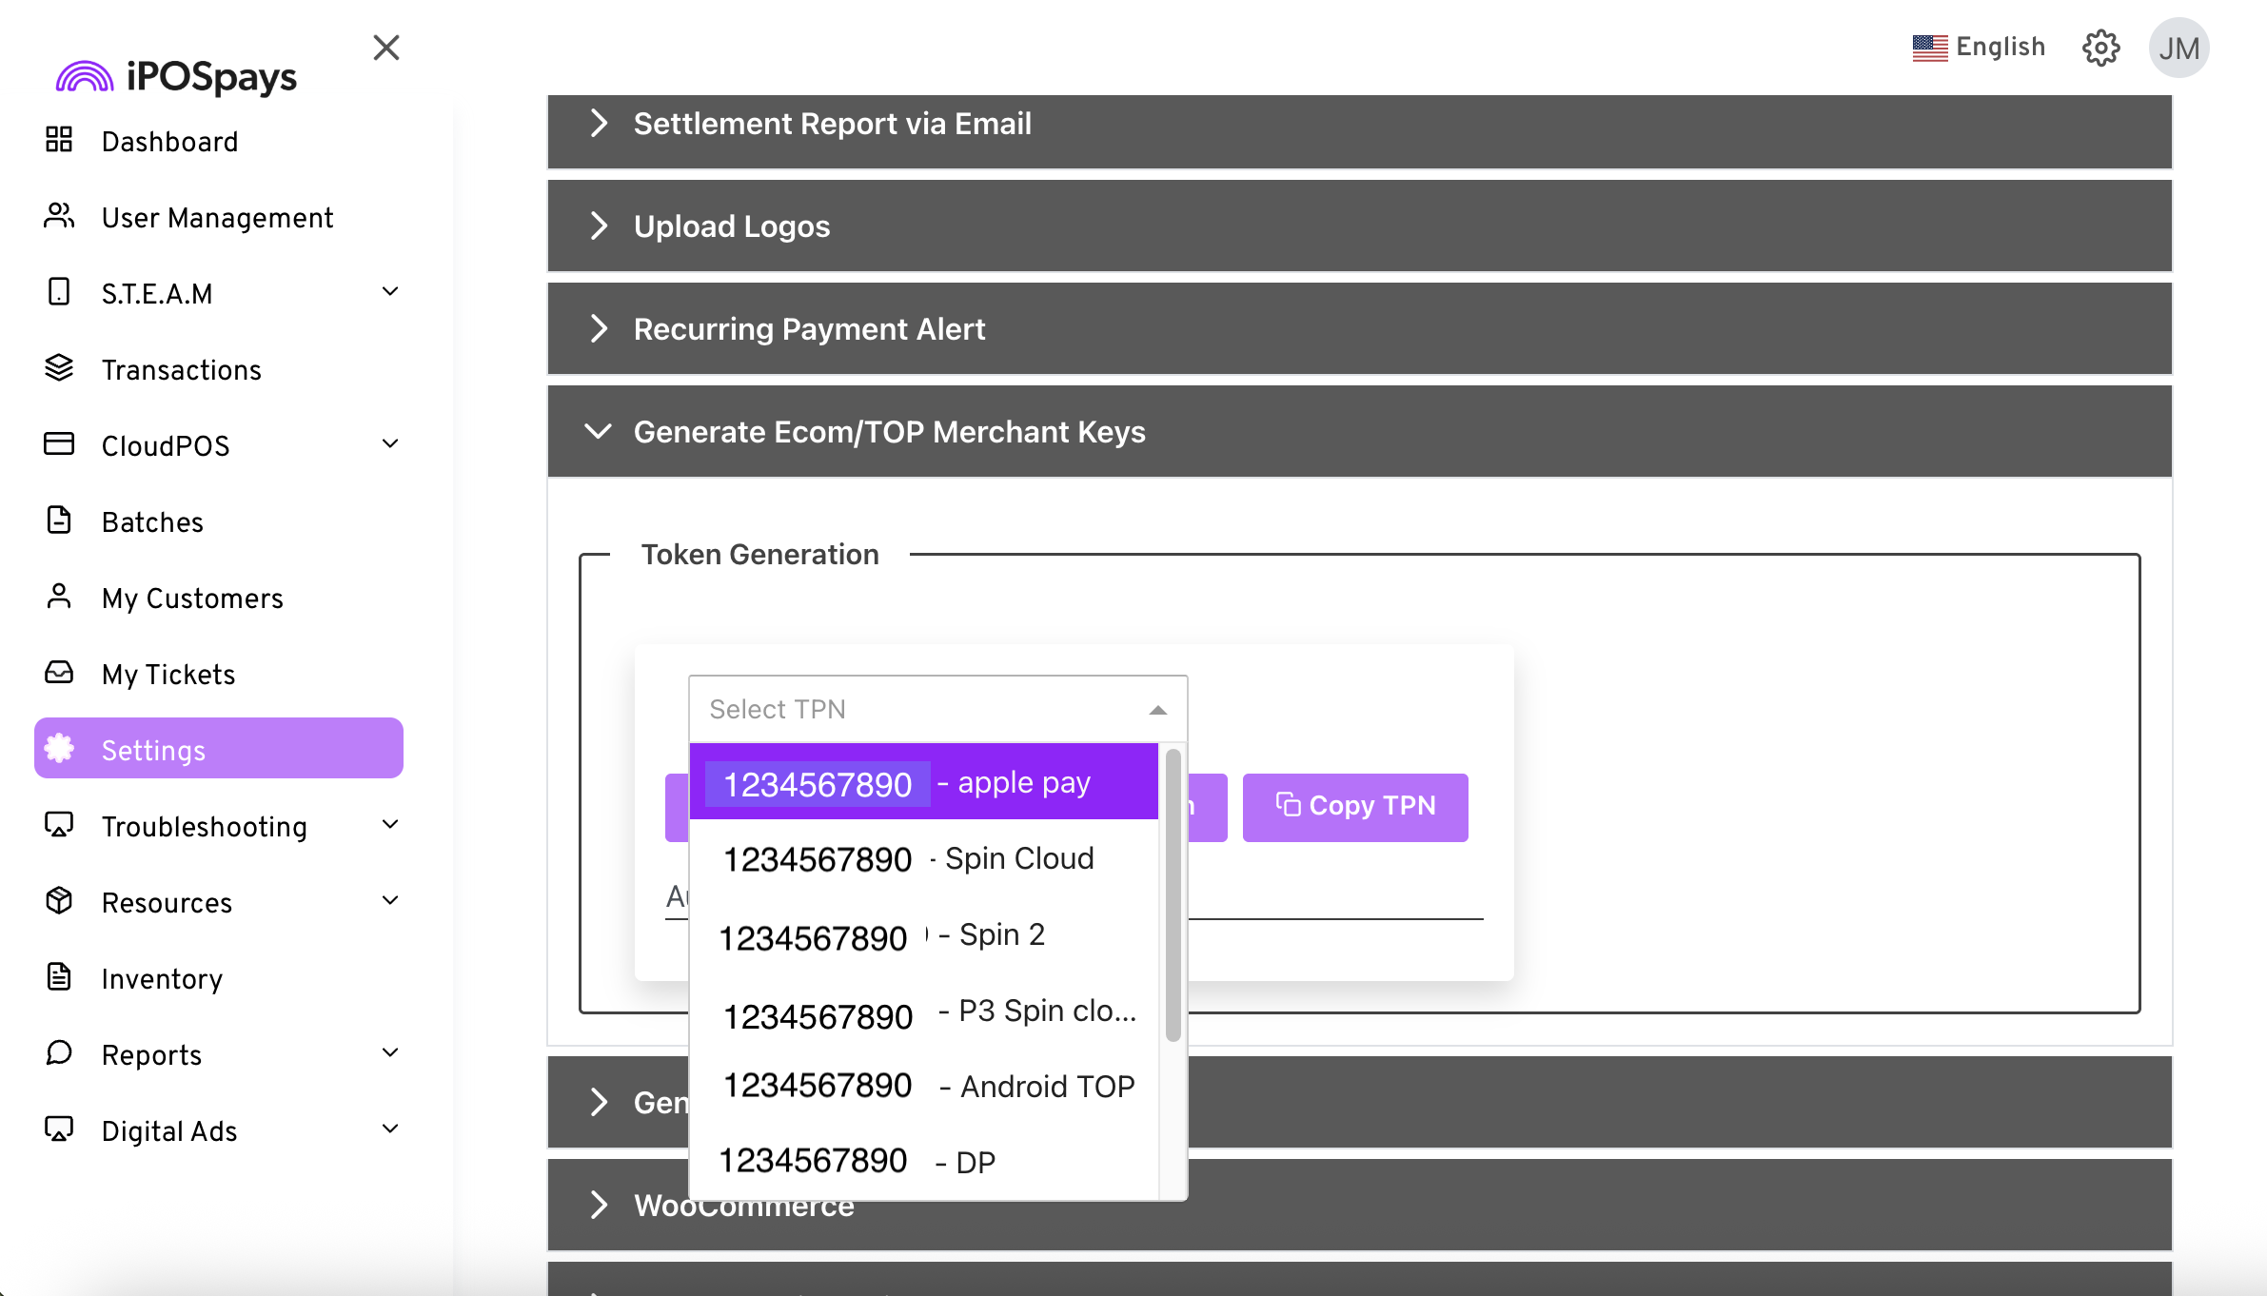Click the My Tickets inbox icon
The image size is (2267, 1296).
tap(59, 673)
